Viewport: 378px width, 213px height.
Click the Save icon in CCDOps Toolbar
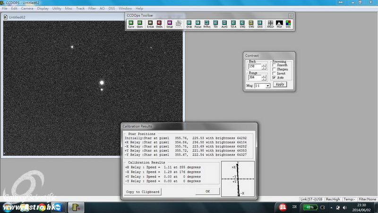coord(131,24)
